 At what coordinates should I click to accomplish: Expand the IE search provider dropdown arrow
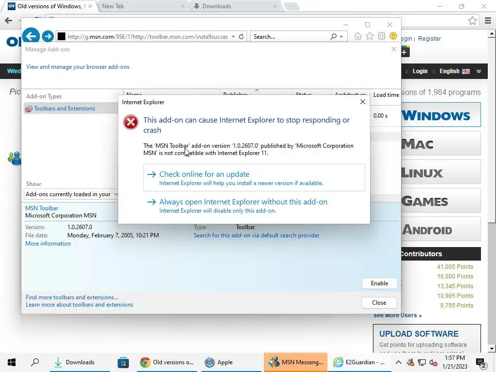pyautogui.click(x=341, y=37)
